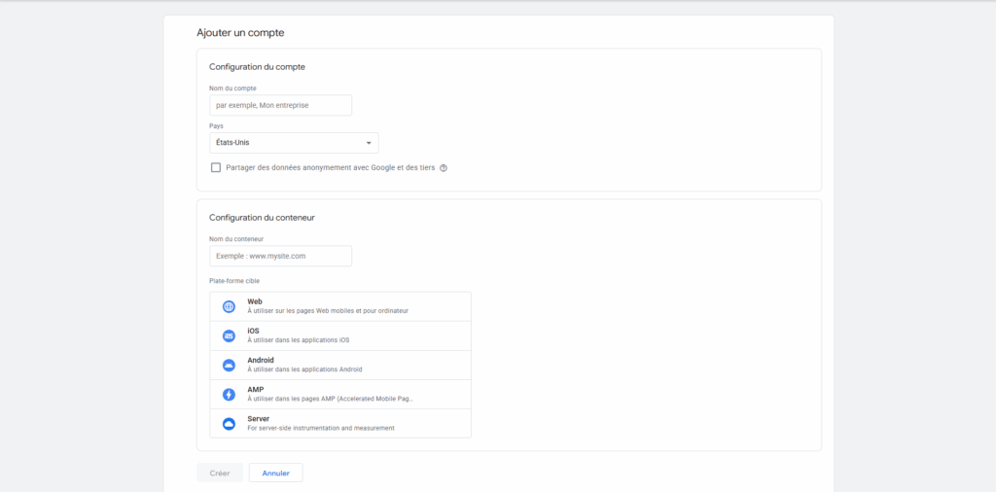Pick the 'Android' platform title text

tap(261, 361)
